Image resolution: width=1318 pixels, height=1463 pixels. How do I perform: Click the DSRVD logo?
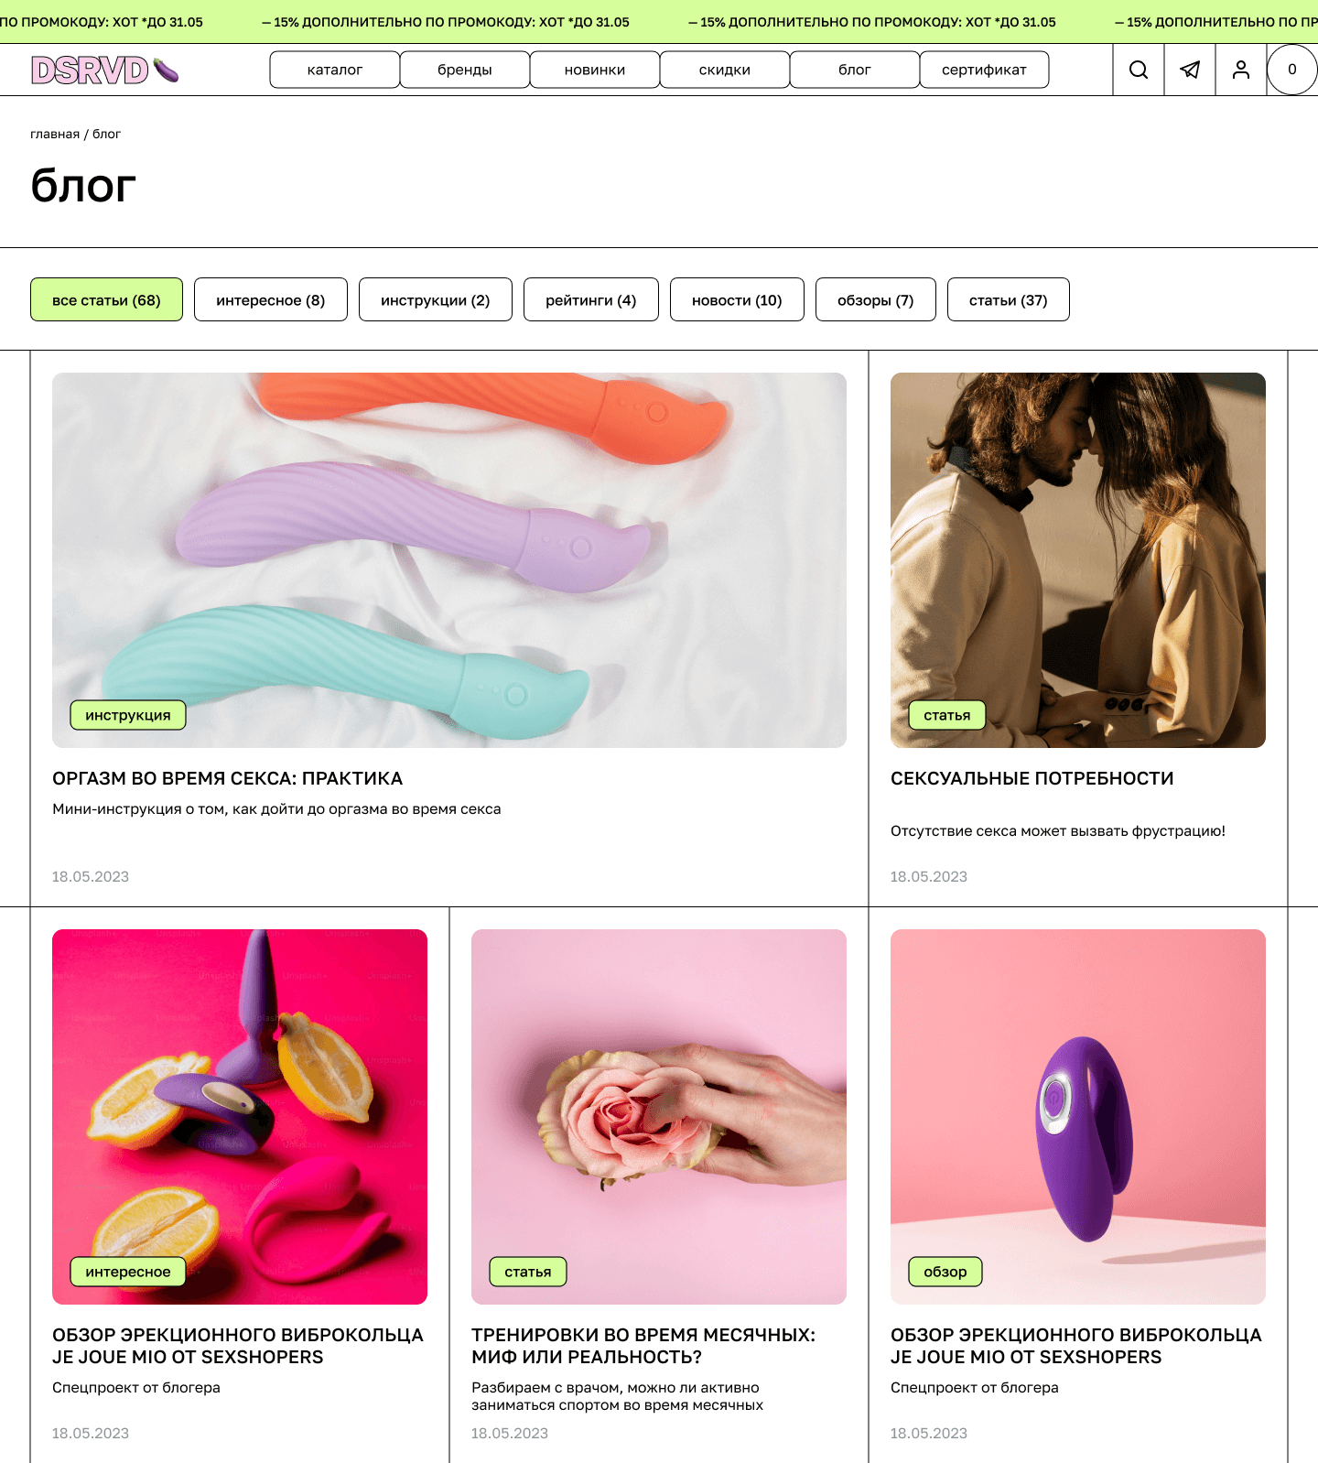pos(104,70)
